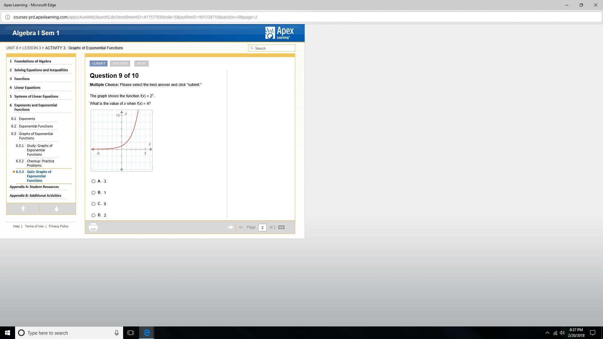Click the previous page arrow icon
The image size is (603, 339).
(230, 227)
